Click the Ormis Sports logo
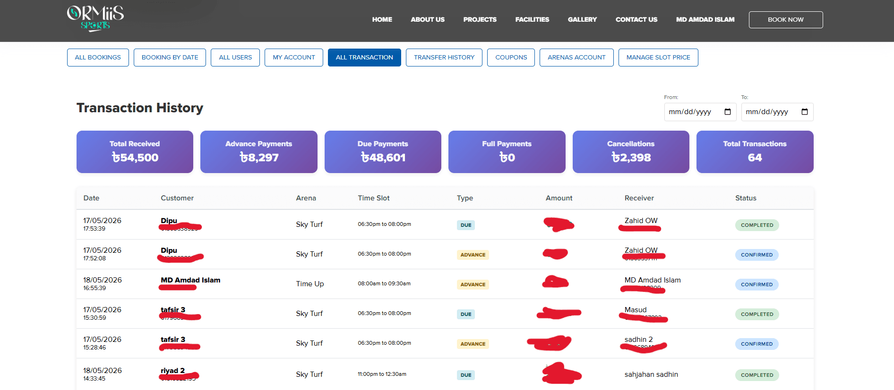This screenshot has width=894, height=390. pyautogui.click(x=95, y=18)
